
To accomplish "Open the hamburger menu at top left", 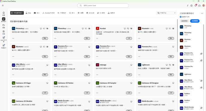I will (x=3, y=5).
